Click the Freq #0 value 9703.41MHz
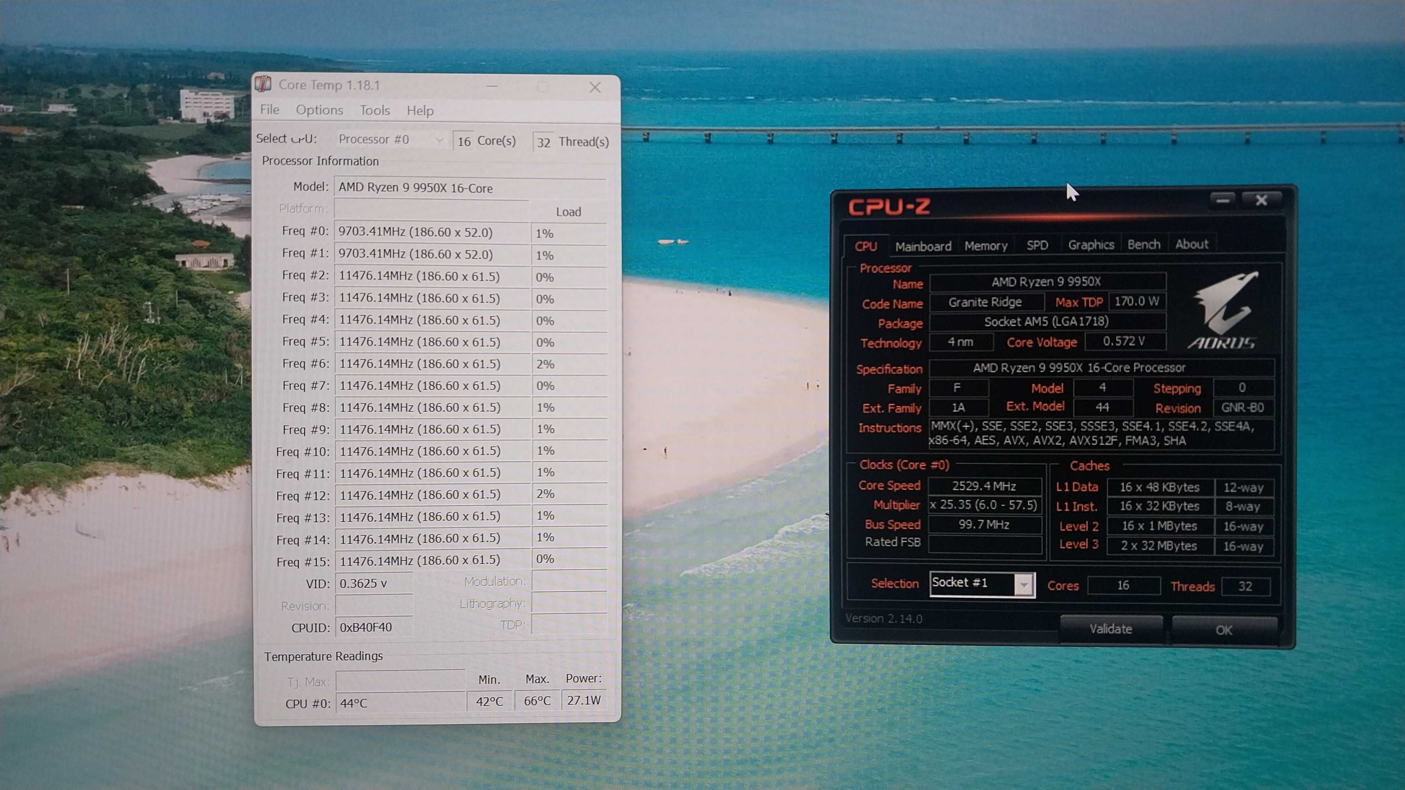This screenshot has width=1405, height=790. click(431, 232)
